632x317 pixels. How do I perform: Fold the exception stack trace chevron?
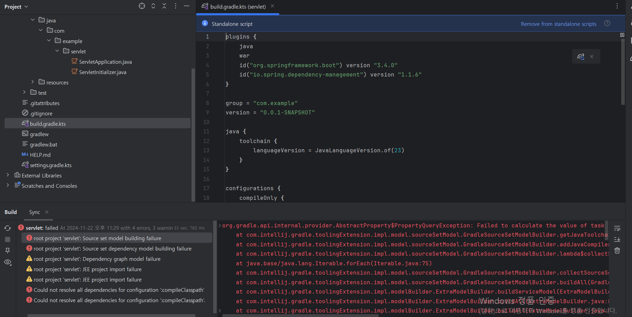click(x=220, y=225)
